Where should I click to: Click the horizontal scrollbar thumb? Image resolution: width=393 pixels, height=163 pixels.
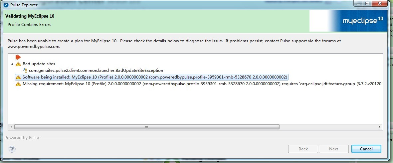(147, 127)
